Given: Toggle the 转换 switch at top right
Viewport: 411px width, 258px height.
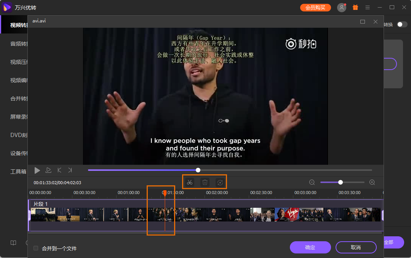Looking at the screenshot, I should pos(402,24).
